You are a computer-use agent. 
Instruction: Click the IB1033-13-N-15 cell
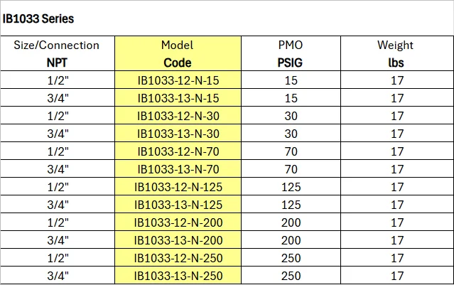[x=178, y=98]
